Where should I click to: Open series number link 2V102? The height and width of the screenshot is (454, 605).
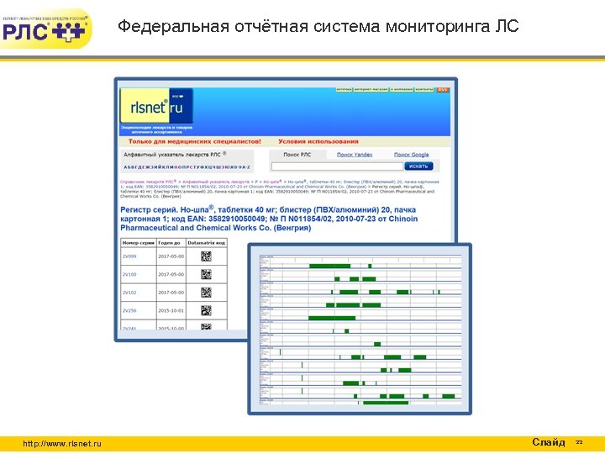(x=129, y=293)
